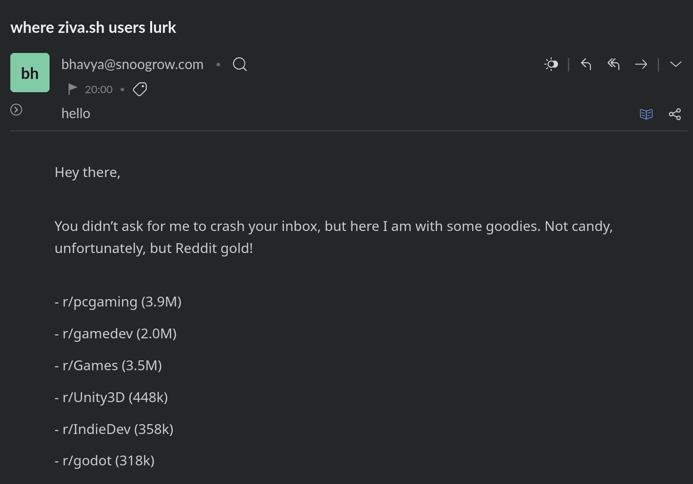
Task: Select the greeting text 'Hey there,'
Action: [x=87, y=172]
